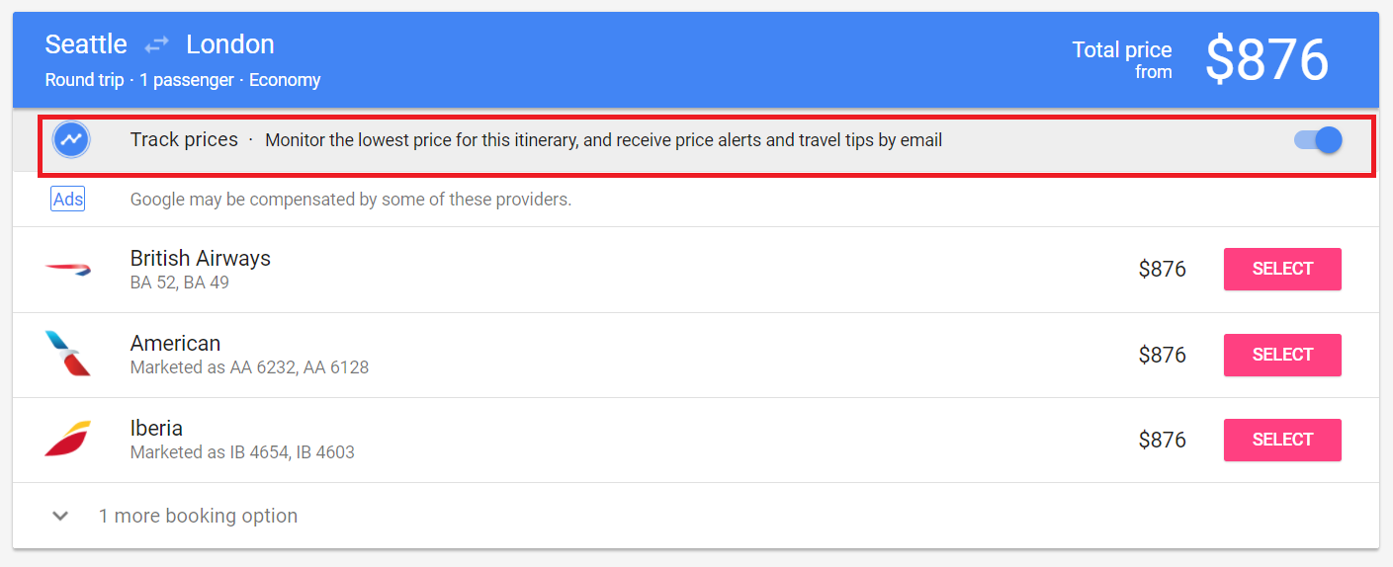Click the Round trip passenger Economy summary
This screenshot has width=1393, height=567.
183,80
